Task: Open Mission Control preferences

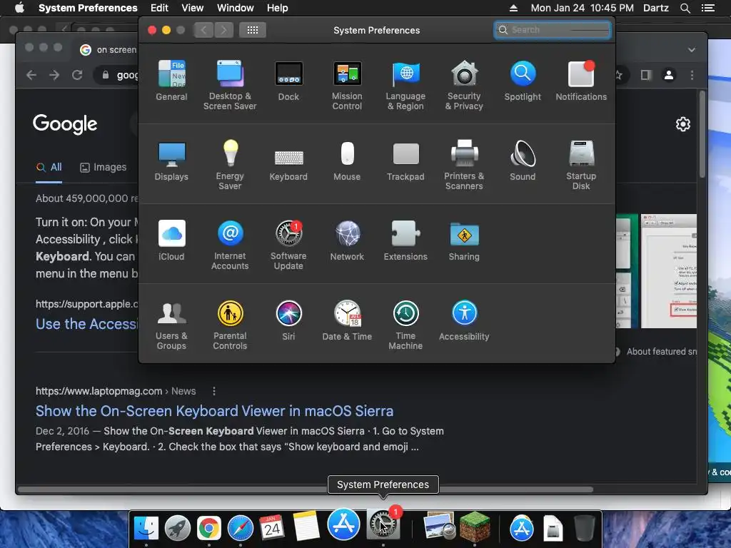Action: 347,86
